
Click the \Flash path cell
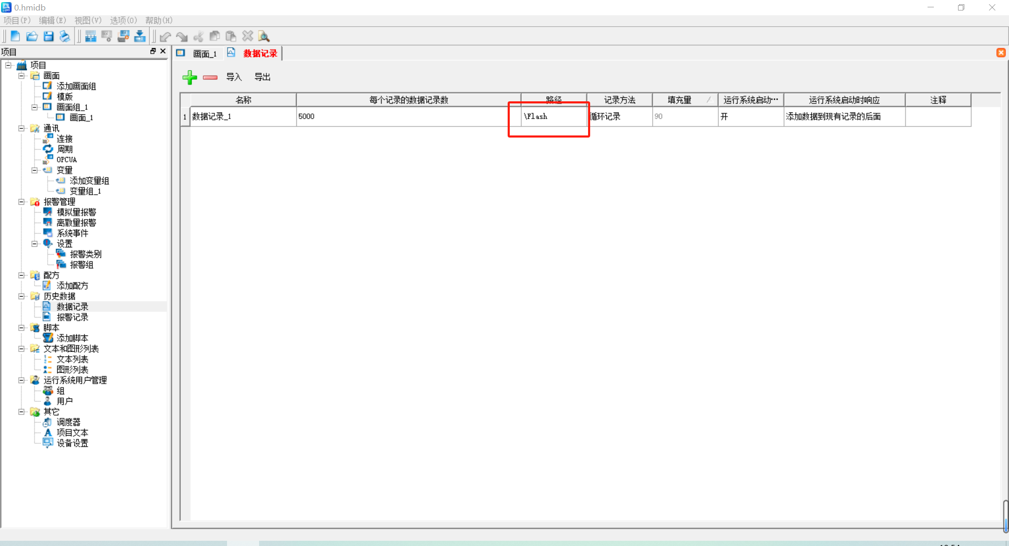pyautogui.click(x=554, y=117)
